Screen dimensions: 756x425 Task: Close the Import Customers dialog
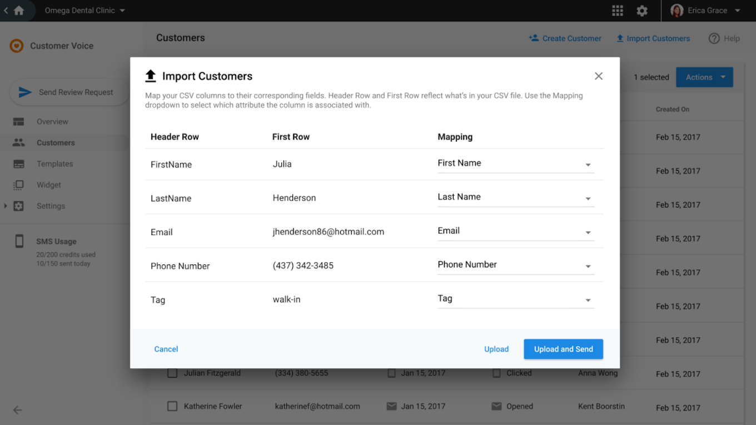598,76
